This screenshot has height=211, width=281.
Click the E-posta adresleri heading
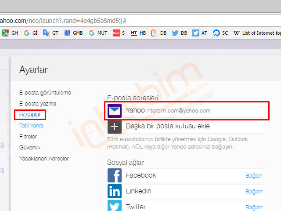pyautogui.click(x=133, y=98)
